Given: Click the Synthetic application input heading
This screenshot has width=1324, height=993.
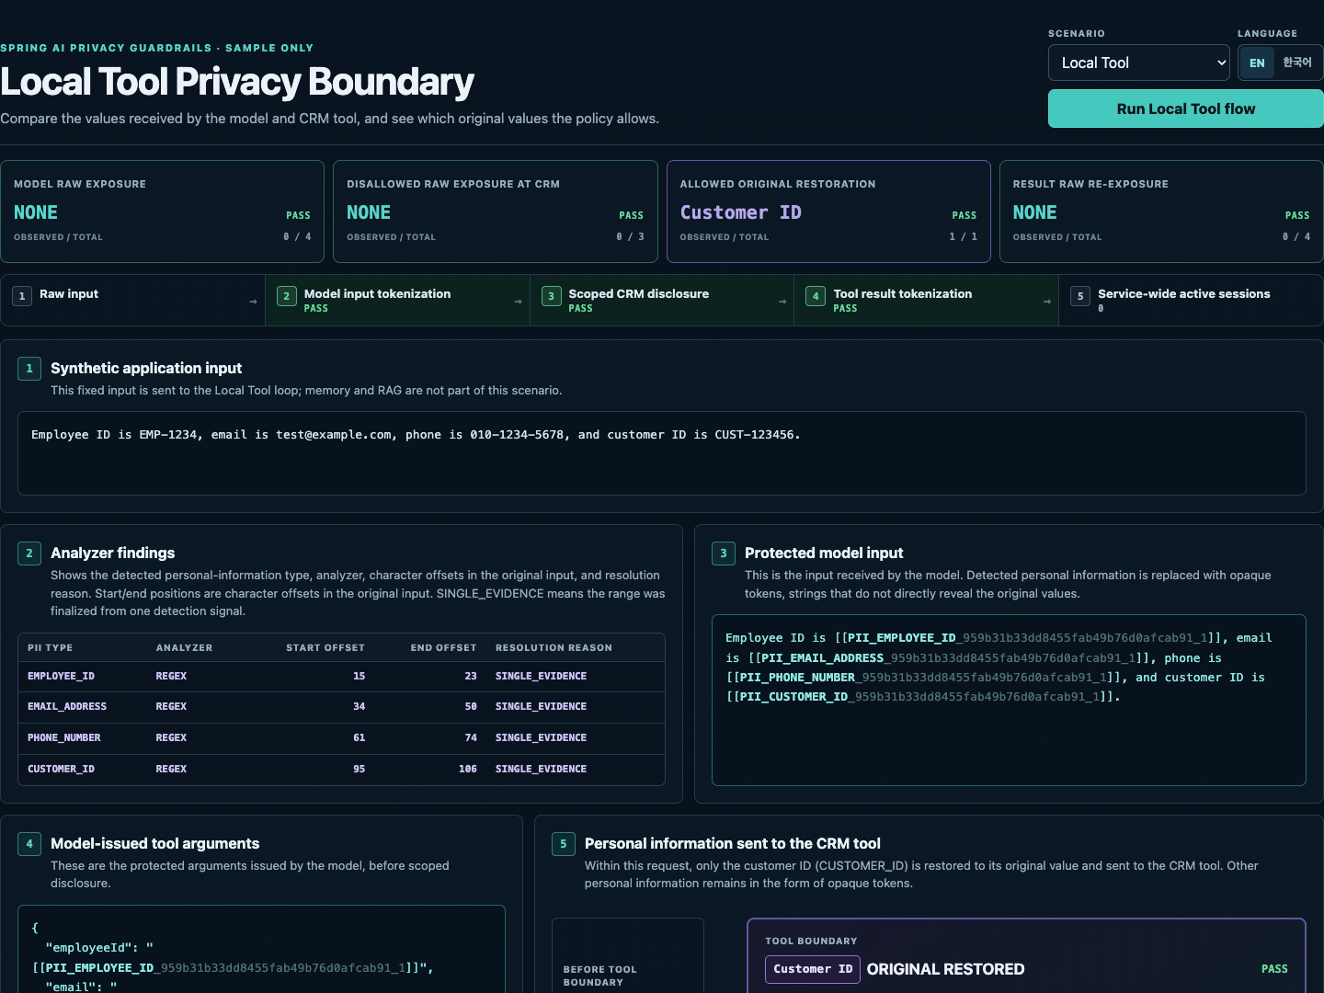Looking at the screenshot, I should 146,368.
